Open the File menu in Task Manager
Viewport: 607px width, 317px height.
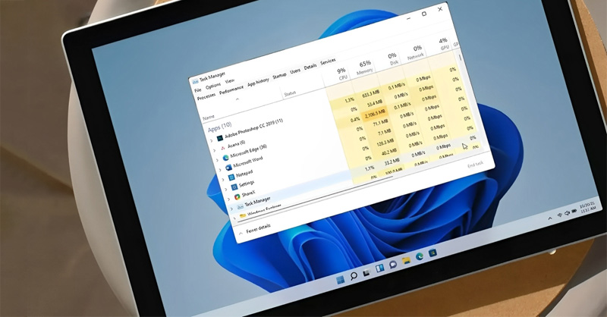click(x=198, y=89)
